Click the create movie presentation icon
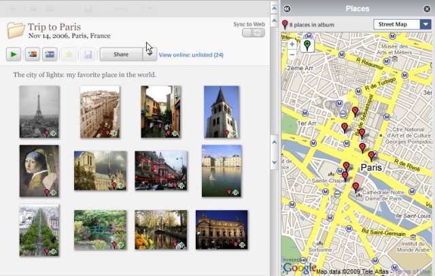Image resolution: width=435 pixels, height=276 pixels. coord(50,54)
